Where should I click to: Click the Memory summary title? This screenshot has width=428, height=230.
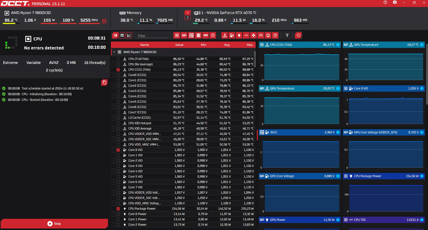pos(134,13)
